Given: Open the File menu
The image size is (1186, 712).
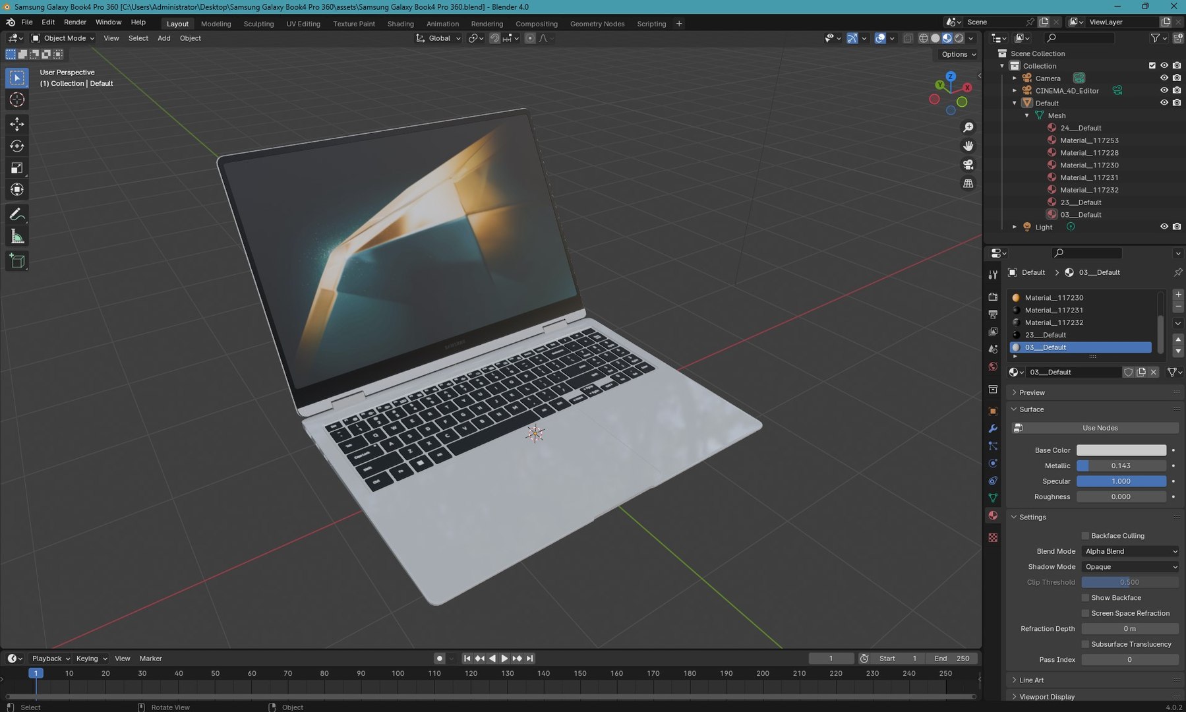Looking at the screenshot, I should [27, 22].
